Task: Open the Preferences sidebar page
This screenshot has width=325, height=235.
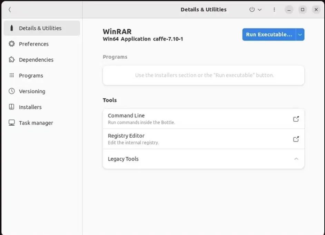Action: [33, 44]
